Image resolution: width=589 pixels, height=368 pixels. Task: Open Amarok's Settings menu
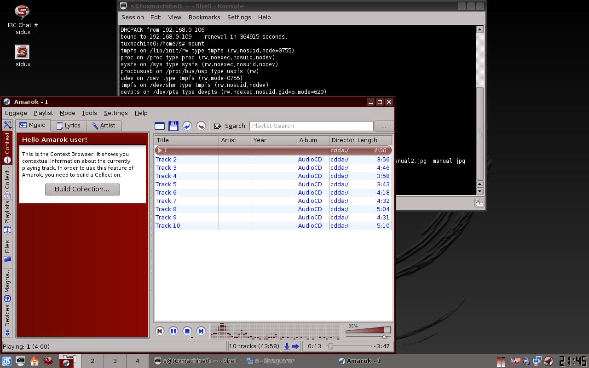[x=116, y=113]
